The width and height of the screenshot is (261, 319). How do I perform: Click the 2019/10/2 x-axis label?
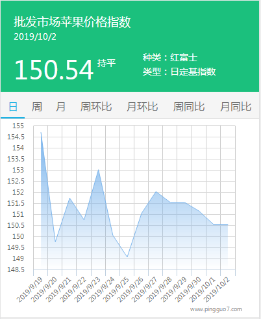[217, 290]
